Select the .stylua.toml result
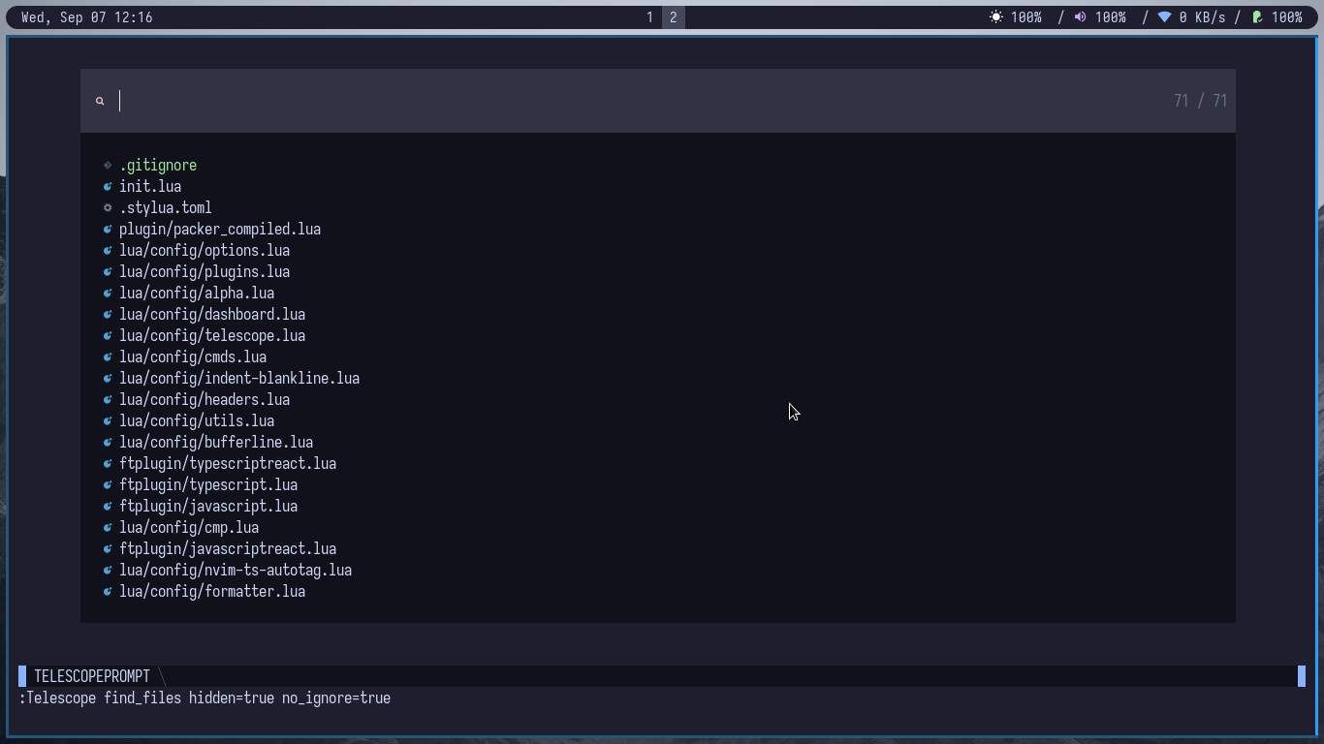 pos(166,207)
